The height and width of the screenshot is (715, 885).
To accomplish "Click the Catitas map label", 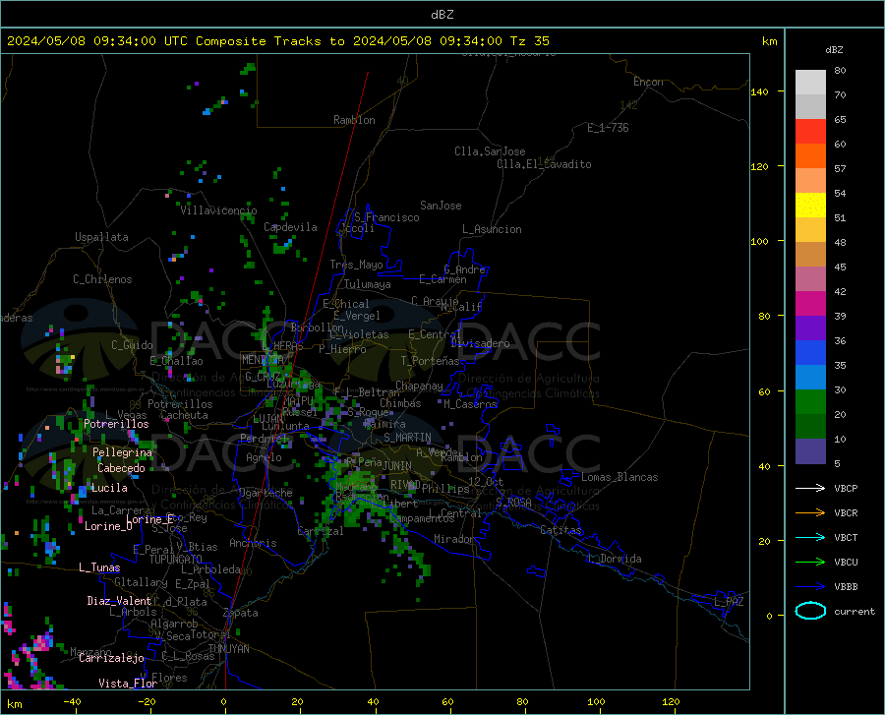I will click(561, 530).
